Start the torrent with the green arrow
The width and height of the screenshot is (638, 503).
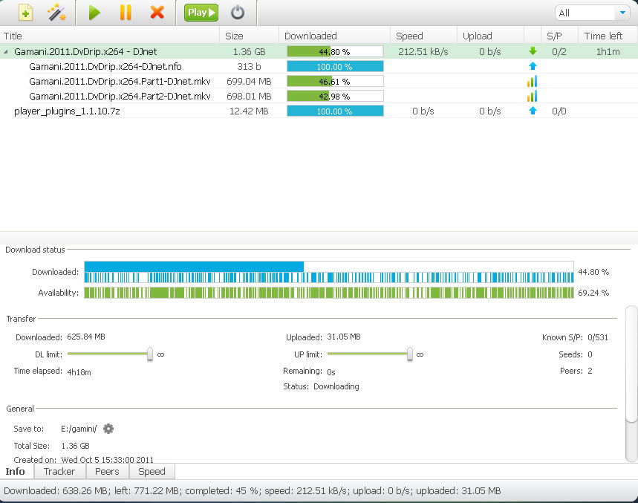[94, 13]
